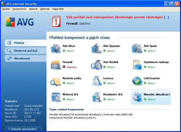Open the Nápověda menu

click(x=58, y=9)
